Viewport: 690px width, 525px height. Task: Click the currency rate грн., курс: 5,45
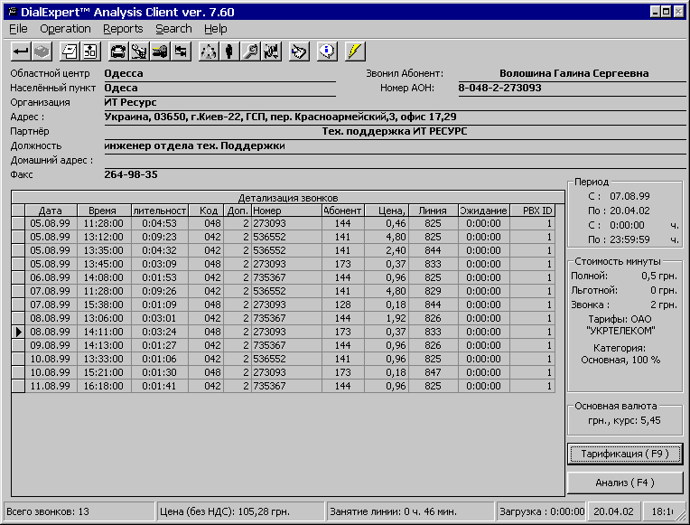pos(624,420)
